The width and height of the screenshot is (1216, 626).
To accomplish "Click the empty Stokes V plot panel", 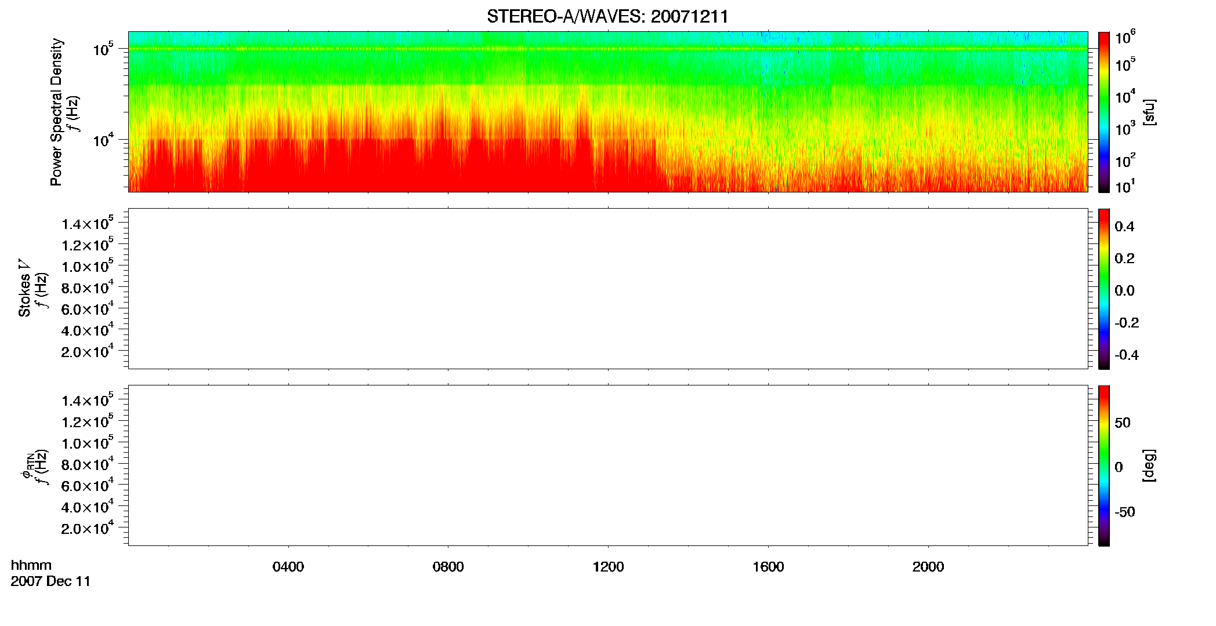I will point(608,289).
